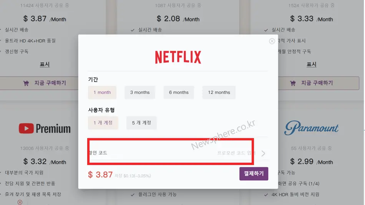The height and width of the screenshot is (205, 365).
Task: Click 55 사용자가 공유 중 text
Action: [312, 148]
